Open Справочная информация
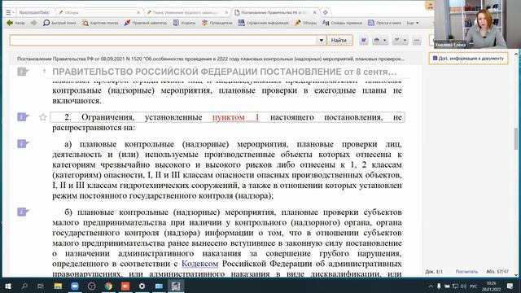 264,23
